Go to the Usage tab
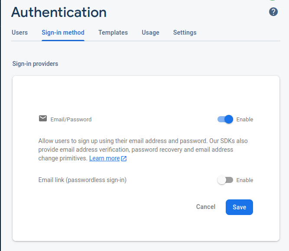Viewport: 289px width, 251px height. tap(150, 33)
